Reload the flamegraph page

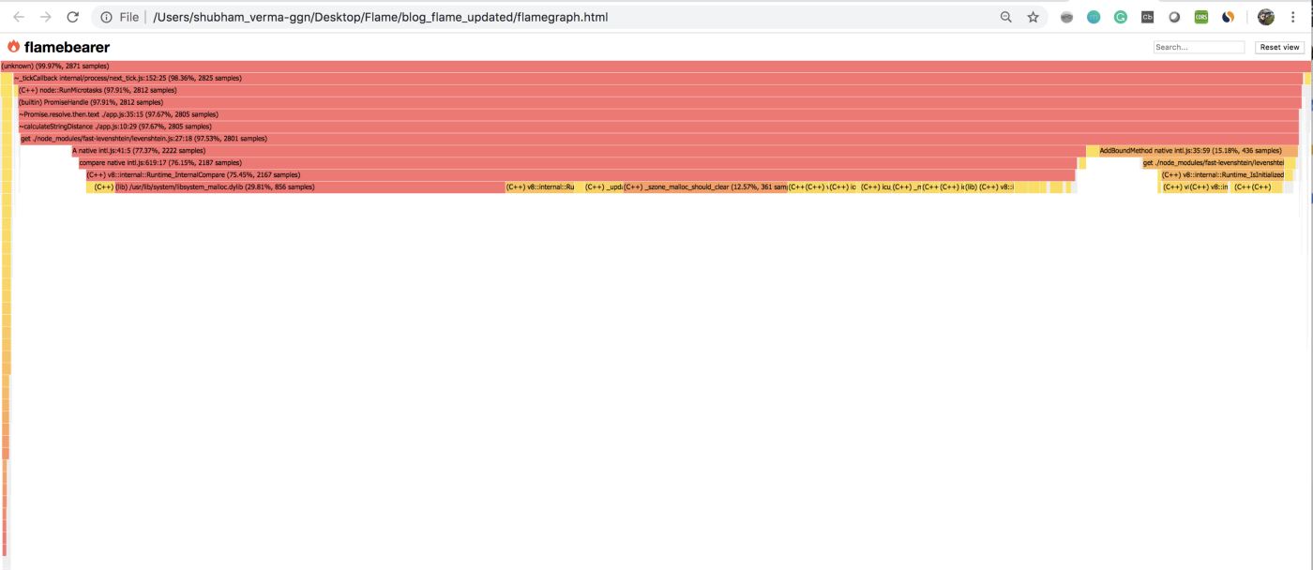pos(72,17)
